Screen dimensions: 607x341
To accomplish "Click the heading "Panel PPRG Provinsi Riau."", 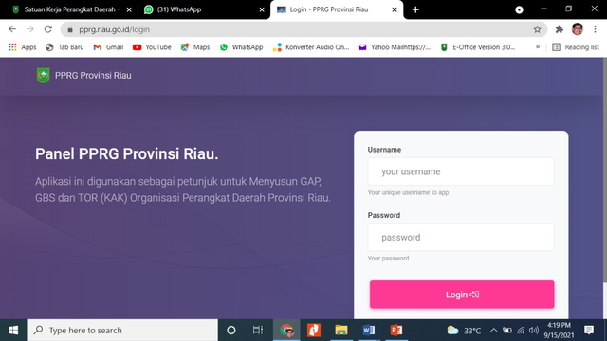I will tap(126, 153).
